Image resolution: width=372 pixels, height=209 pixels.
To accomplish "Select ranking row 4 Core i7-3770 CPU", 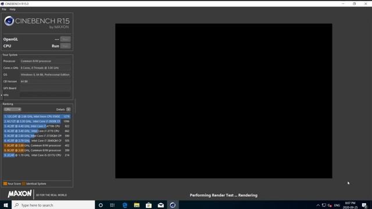I will 37,131.
